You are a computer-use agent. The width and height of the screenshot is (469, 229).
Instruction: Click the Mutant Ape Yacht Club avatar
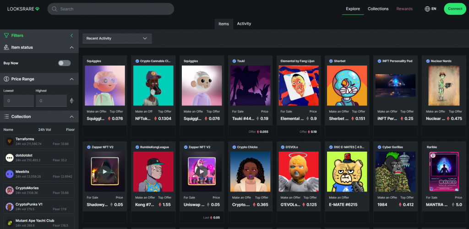tap(10, 223)
